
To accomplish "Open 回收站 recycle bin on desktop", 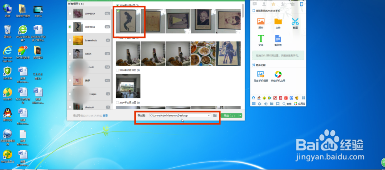I will [x=8, y=31].
